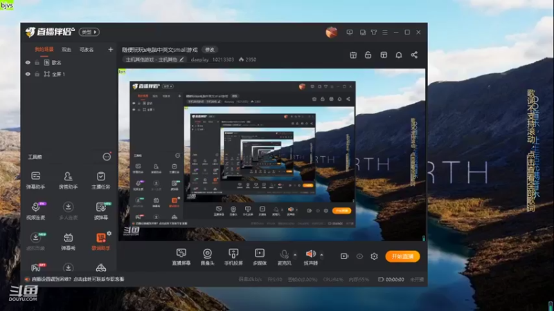Mute the speaker 扬声器 icon

click(310, 254)
